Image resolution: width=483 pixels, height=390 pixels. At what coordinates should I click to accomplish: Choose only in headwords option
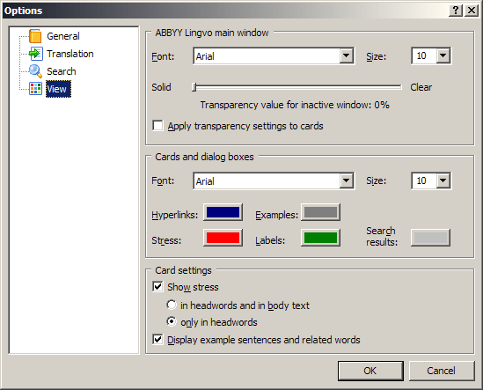[x=172, y=322]
